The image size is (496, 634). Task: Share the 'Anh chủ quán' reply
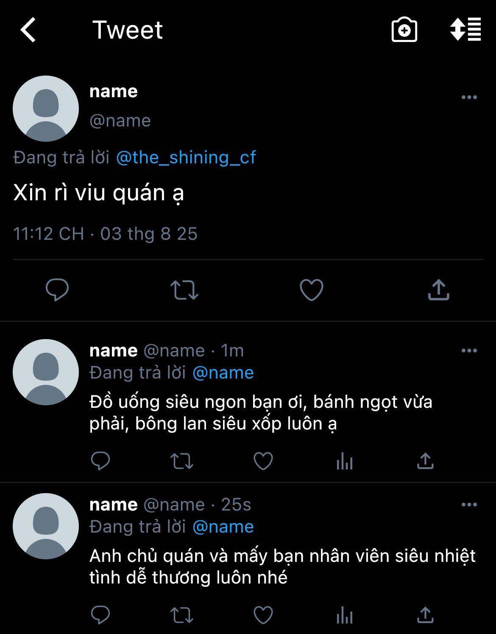[425, 615]
